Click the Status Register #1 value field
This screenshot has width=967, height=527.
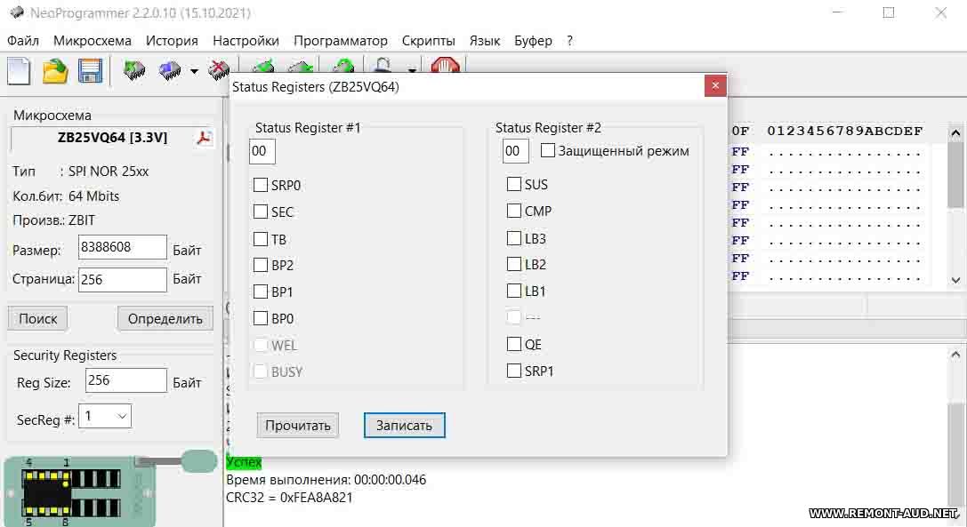point(262,151)
